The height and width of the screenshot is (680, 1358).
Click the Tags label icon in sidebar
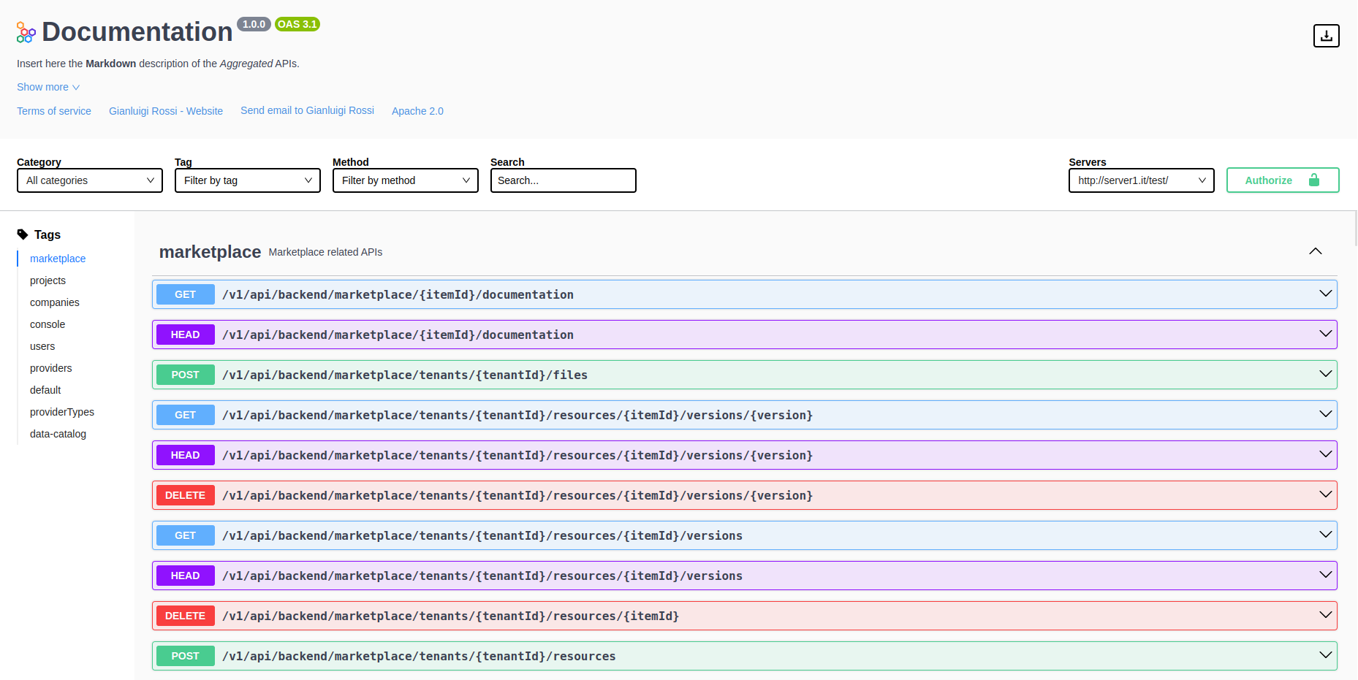point(23,234)
